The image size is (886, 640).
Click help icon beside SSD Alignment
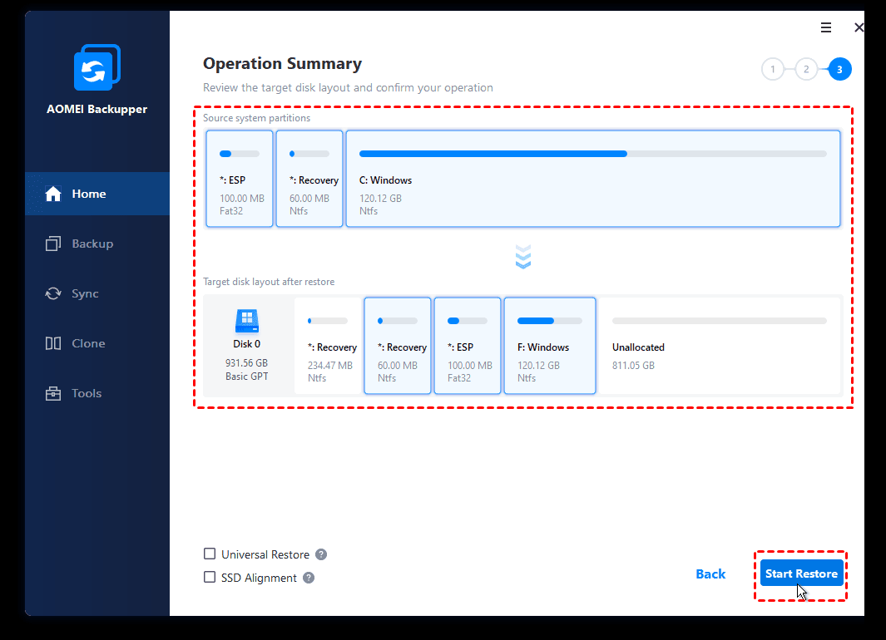point(309,578)
